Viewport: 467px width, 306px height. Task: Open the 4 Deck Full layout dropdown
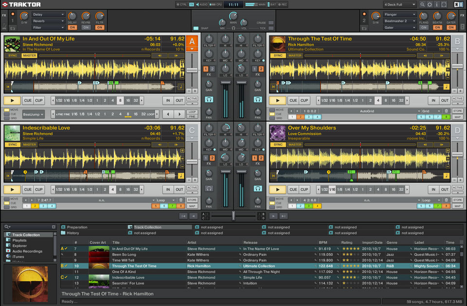[399, 4]
